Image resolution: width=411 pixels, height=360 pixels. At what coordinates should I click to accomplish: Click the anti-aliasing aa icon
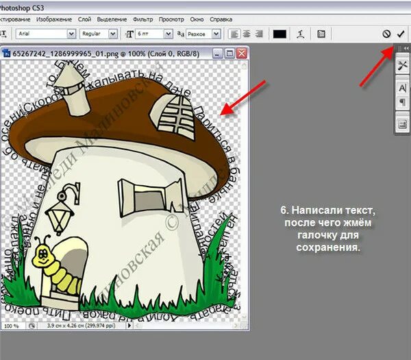click(x=181, y=34)
